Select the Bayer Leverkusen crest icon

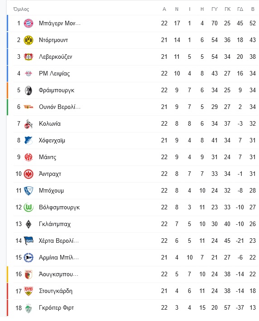click(x=29, y=57)
